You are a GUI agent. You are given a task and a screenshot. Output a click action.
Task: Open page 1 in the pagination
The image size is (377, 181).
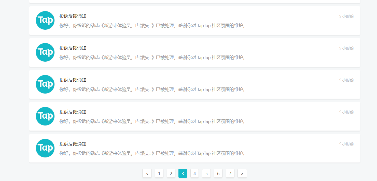[159, 173]
